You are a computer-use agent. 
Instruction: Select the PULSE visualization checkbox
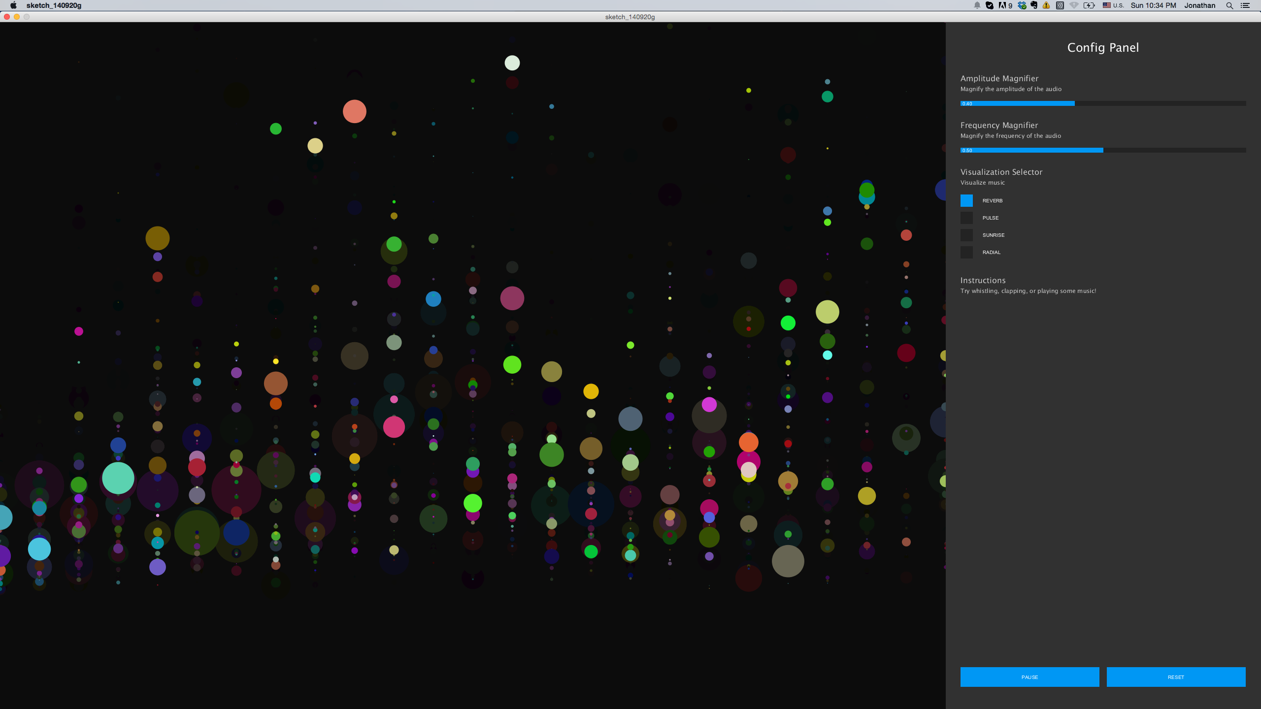pyautogui.click(x=966, y=218)
